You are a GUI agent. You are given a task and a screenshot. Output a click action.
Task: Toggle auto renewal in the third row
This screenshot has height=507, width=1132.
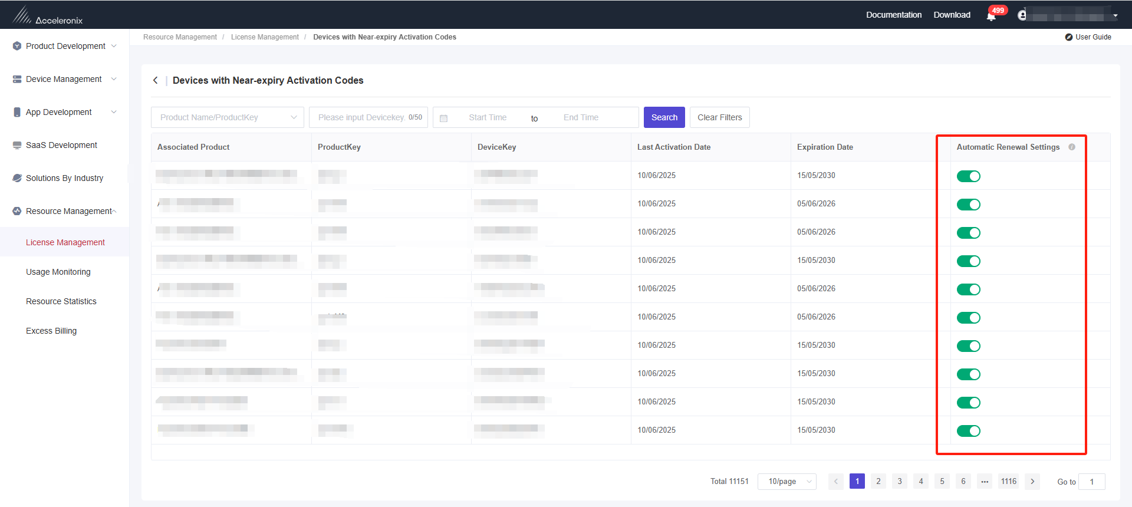click(x=968, y=233)
